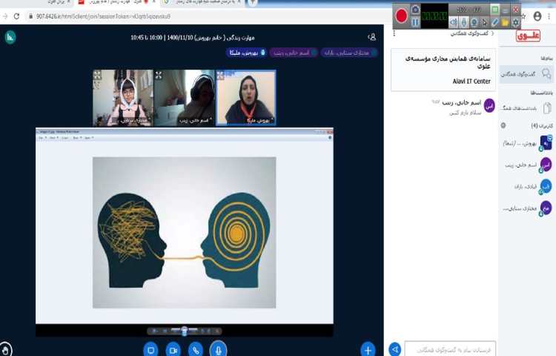Fullscreen the girl-in-white-scarf webcam
The height and width of the screenshot is (356, 556).
pos(97,75)
